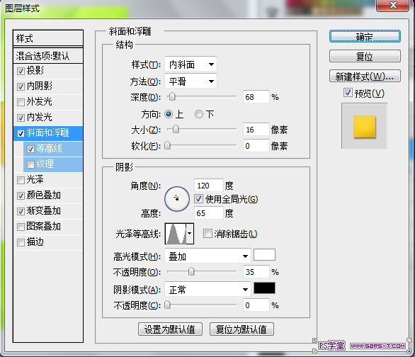Click the 高度 altitude field showing 65
This screenshot has width=415, height=357.
pyautogui.click(x=209, y=212)
